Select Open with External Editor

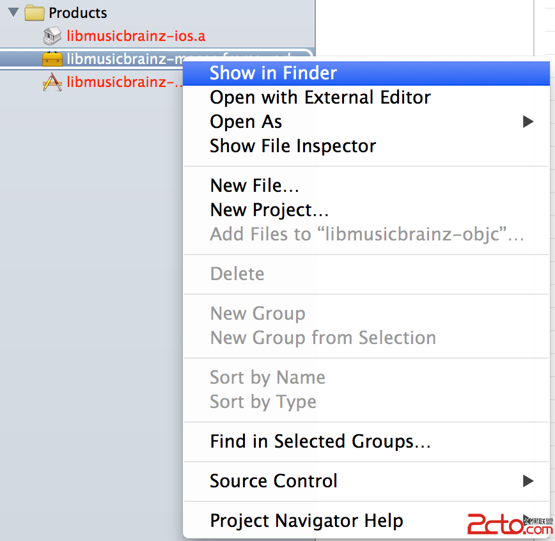pyautogui.click(x=320, y=97)
